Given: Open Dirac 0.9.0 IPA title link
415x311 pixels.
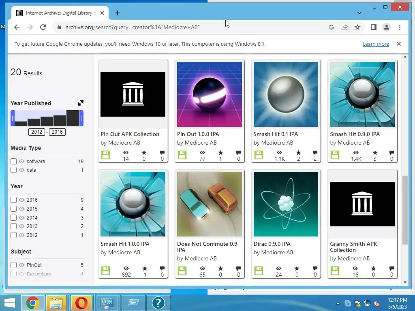Looking at the screenshot, I should [272, 244].
